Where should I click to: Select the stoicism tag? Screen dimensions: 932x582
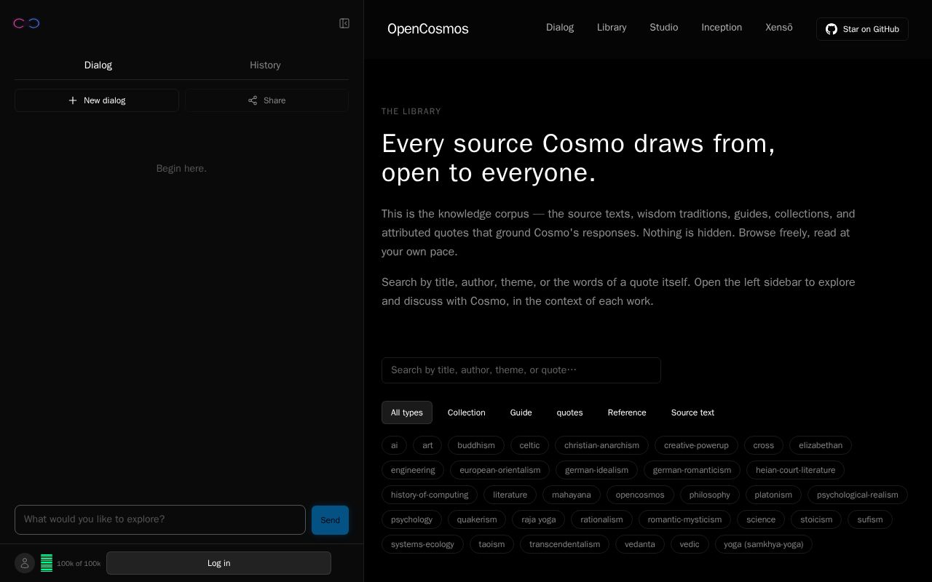pos(816,519)
